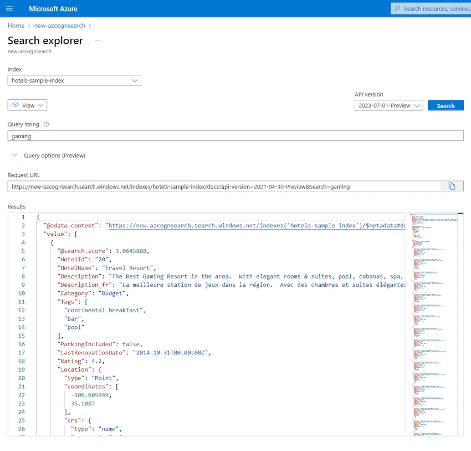
Task: Click the "Rating": 4.2 line
Action: 81,361
